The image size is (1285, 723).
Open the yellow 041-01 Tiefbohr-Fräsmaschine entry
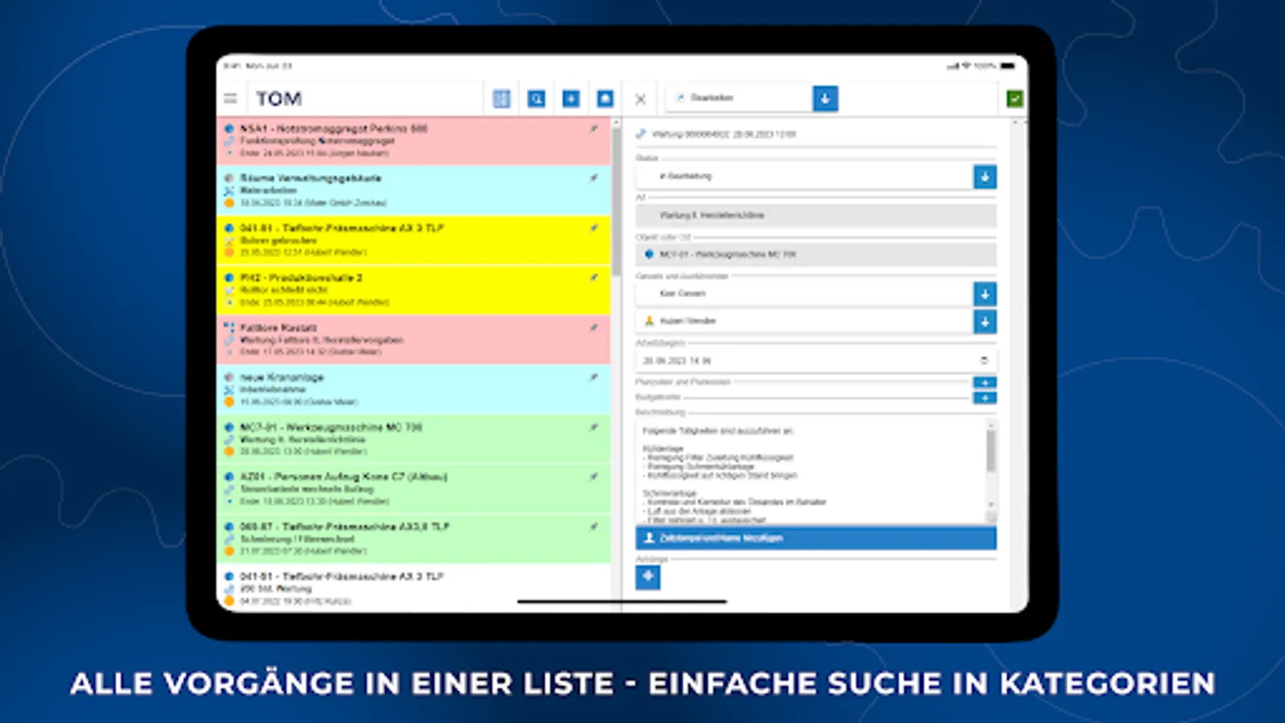[x=414, y=240]
